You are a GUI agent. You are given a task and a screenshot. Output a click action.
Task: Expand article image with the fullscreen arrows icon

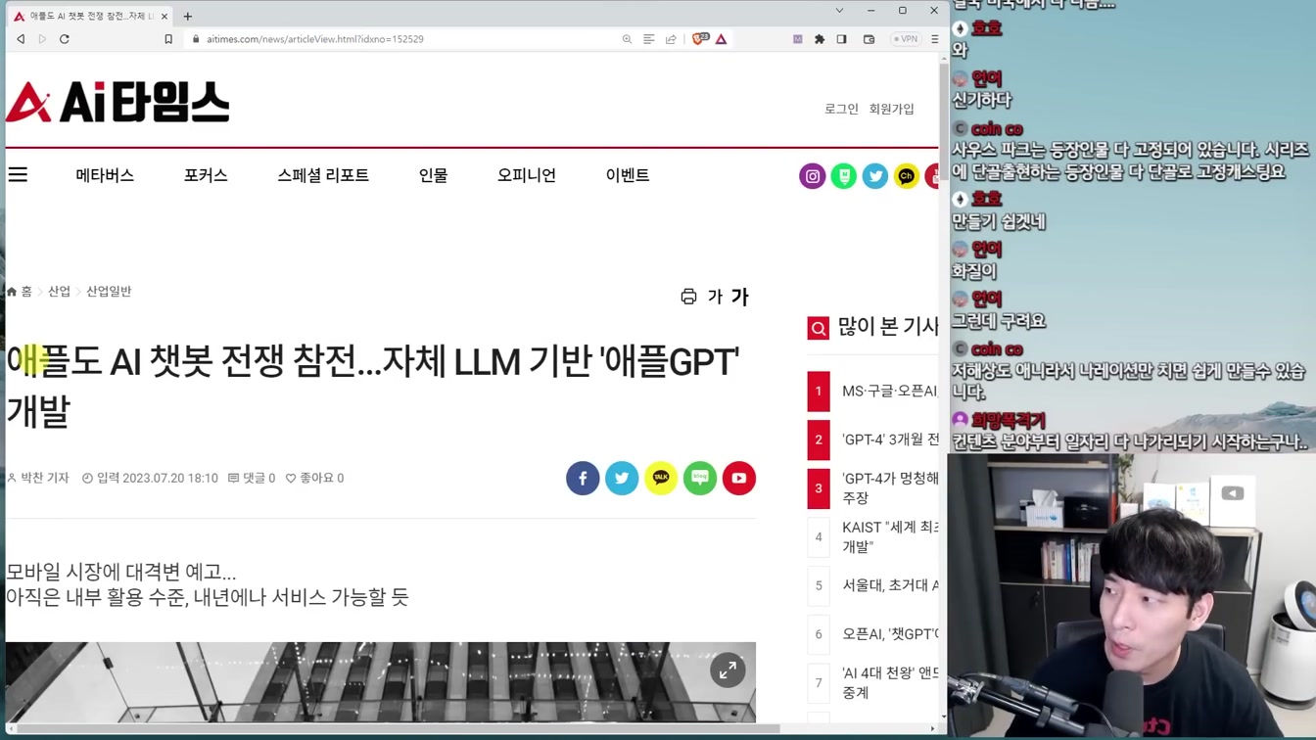[x=728, y=671]
